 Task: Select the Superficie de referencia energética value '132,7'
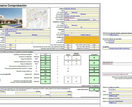45,55
